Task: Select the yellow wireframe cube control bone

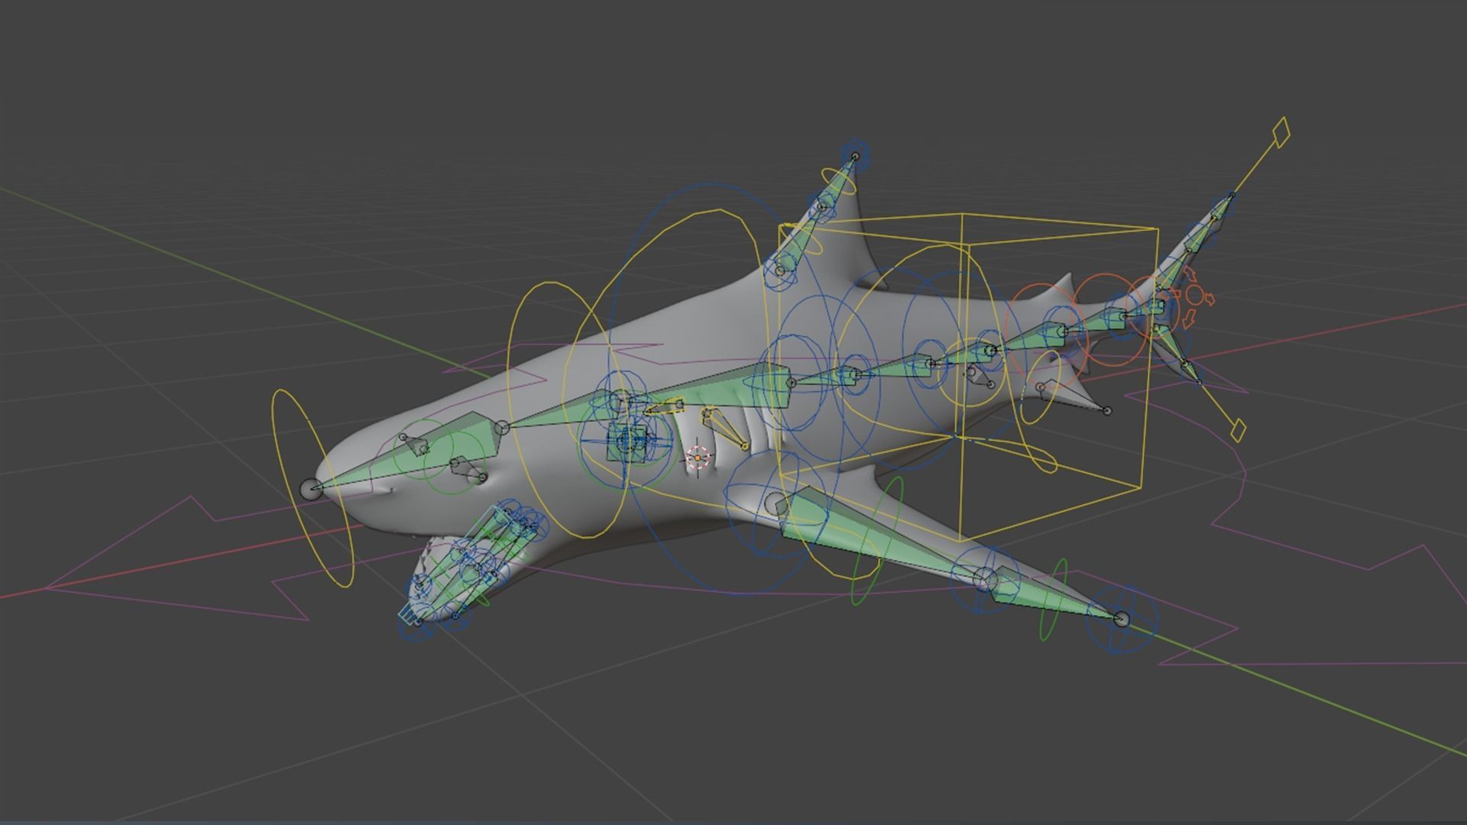Action: [x=968, y=377]
